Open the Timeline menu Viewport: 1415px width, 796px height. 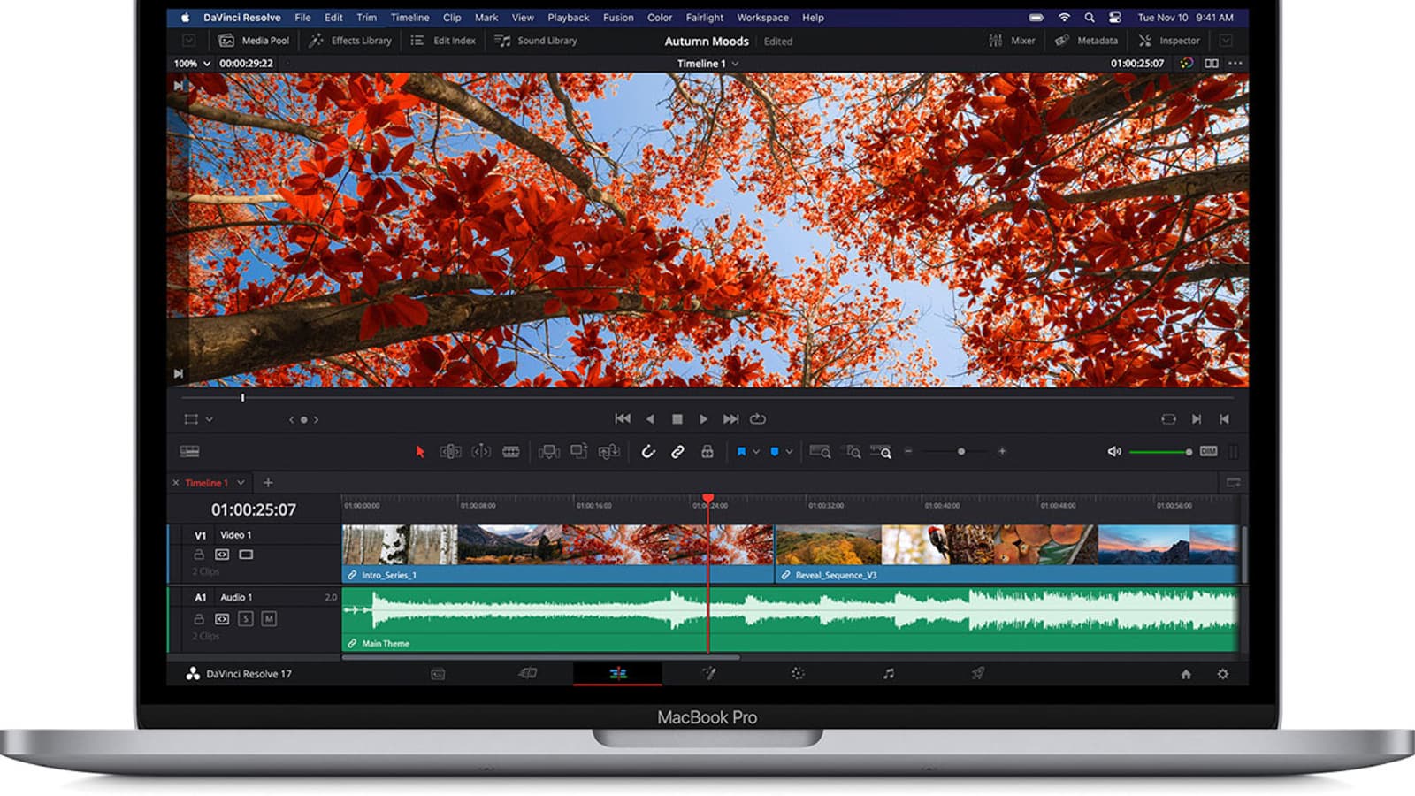[x=410, y=18]
